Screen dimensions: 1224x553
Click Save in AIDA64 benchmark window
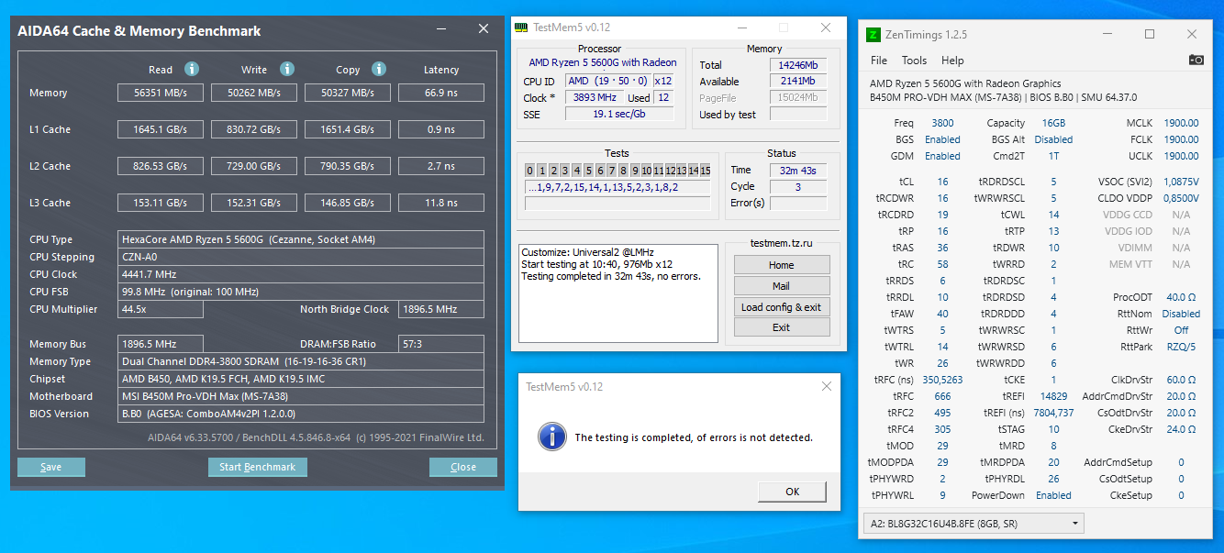(51, 467)
